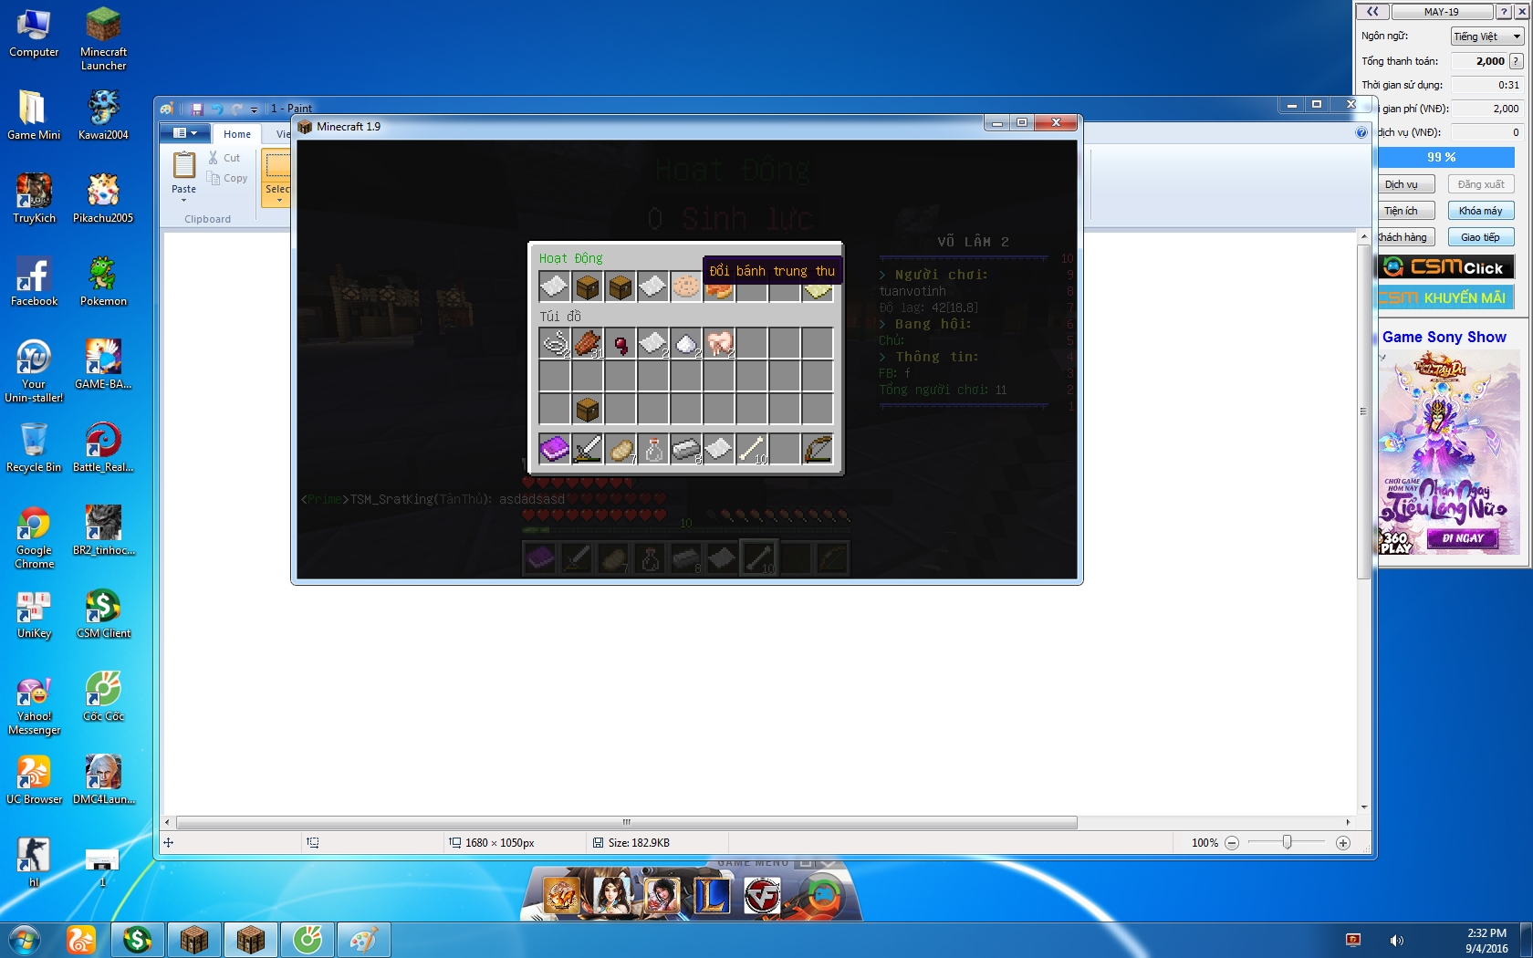Open the Google Chrome desktop shortcut
The height and width of the screenshot is (958, 1533).
click(x=34, y=537)
